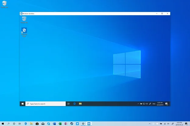The width and height of the screenshot is (190, 126).
Task: Switch to Windows Sandbox taskbar button
Action: pyautogui.click(x=89, y=124)
